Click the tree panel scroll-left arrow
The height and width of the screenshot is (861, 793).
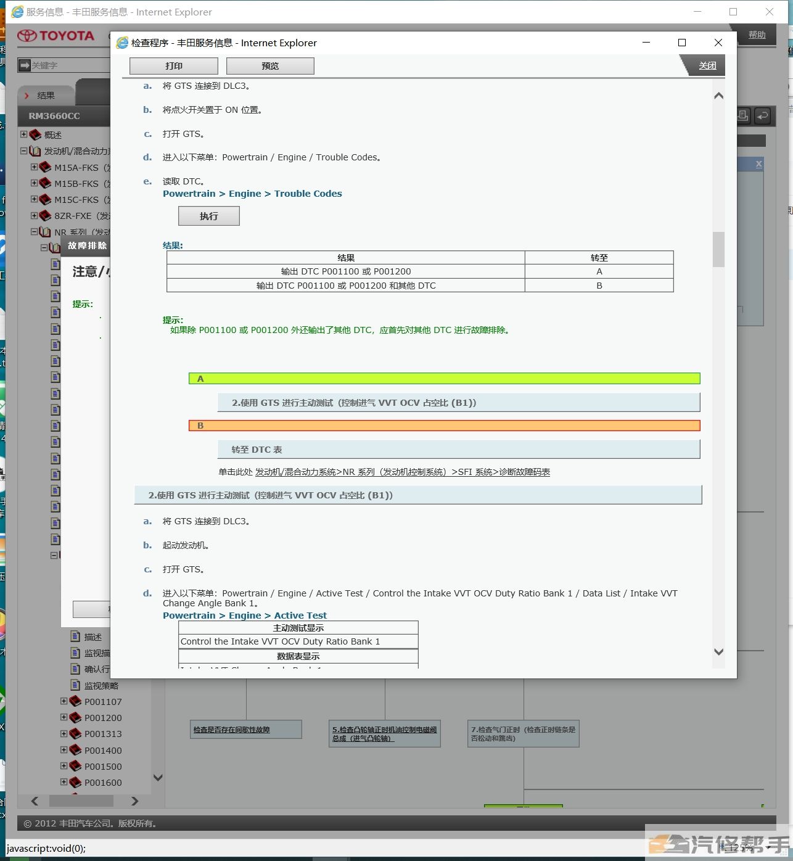(35, 801)
